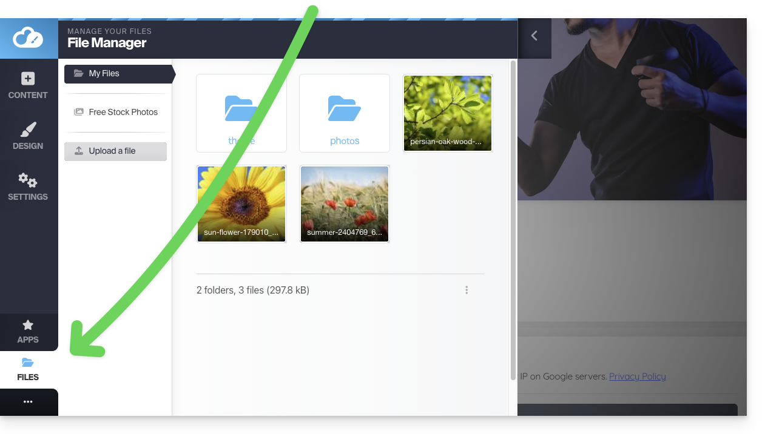Select the Files section

coord(28,369)
